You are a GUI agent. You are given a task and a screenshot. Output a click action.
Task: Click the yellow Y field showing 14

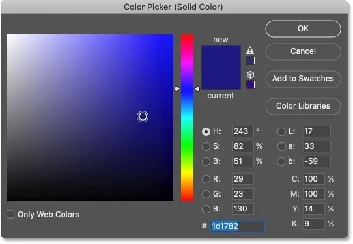coord(314,209)
